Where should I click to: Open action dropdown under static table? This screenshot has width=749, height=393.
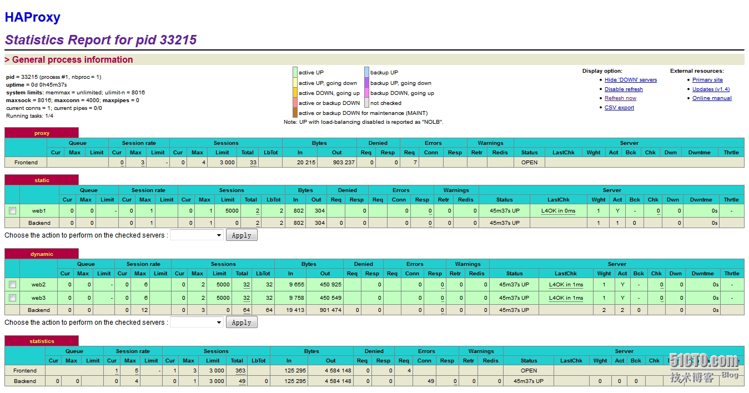tap(197, 235)
